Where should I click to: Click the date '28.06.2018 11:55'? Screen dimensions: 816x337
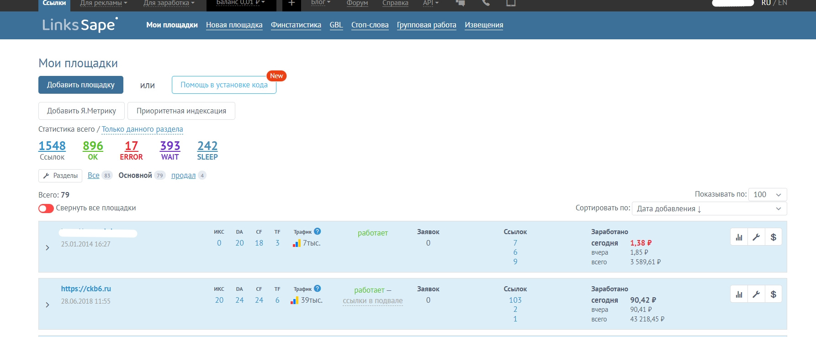(x=86, y=301)
